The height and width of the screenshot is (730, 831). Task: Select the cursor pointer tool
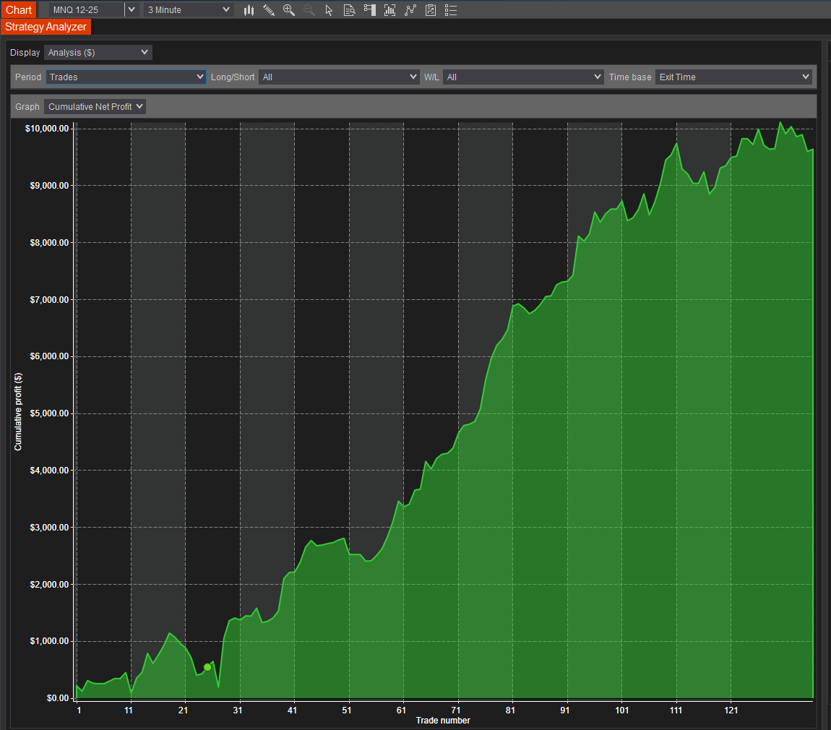pos(330,10)
